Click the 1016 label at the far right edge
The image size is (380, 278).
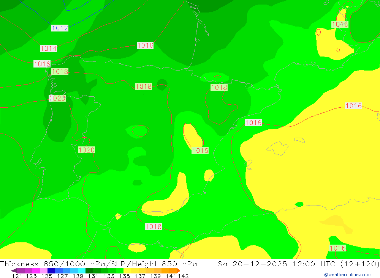[353, 106]
